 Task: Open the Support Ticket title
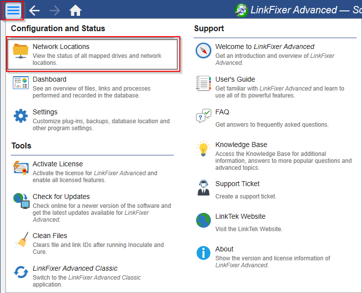[238, 184]
